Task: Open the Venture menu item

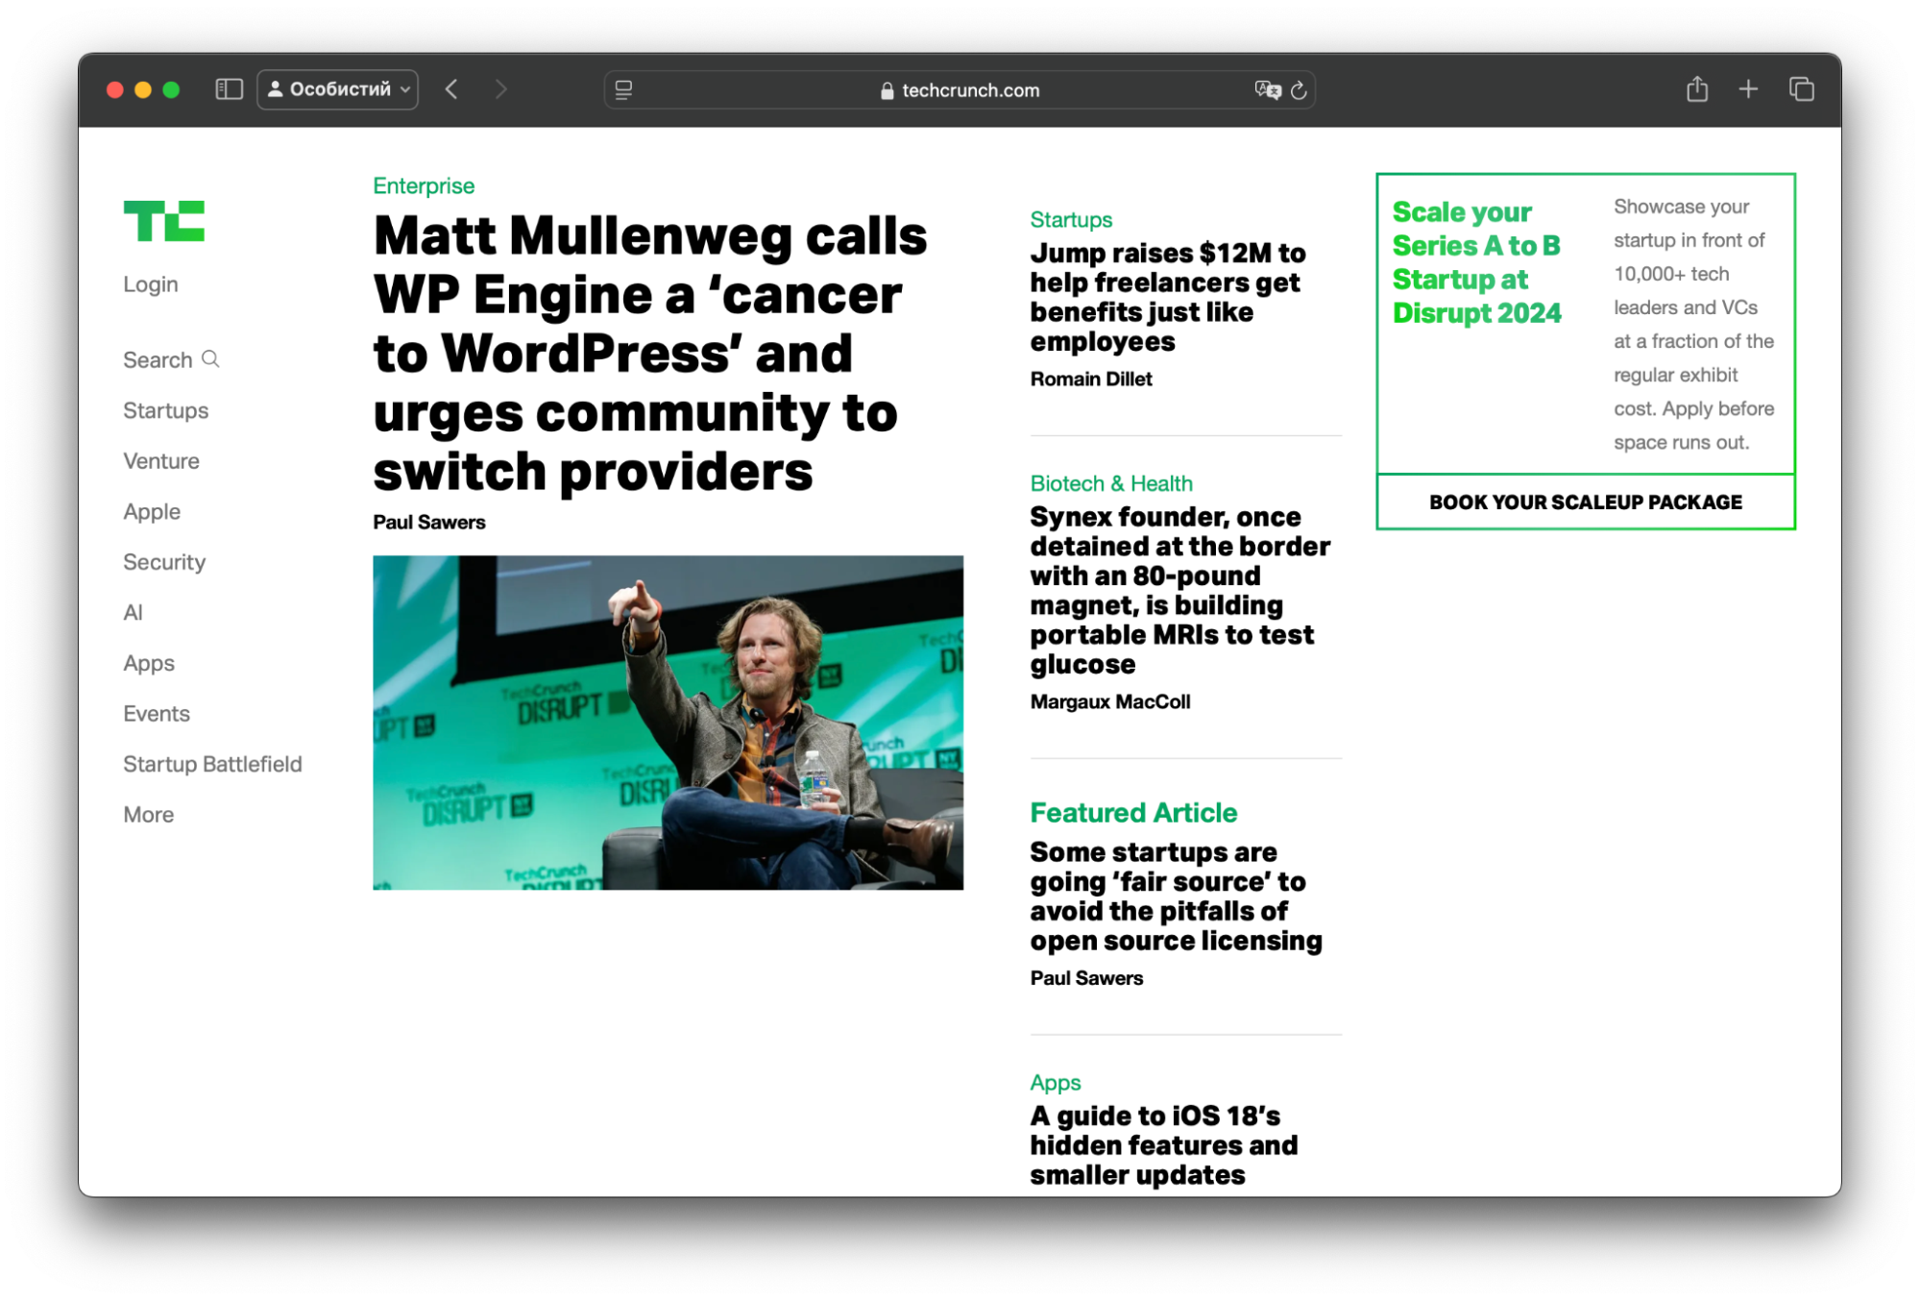Action: (161, 461)
